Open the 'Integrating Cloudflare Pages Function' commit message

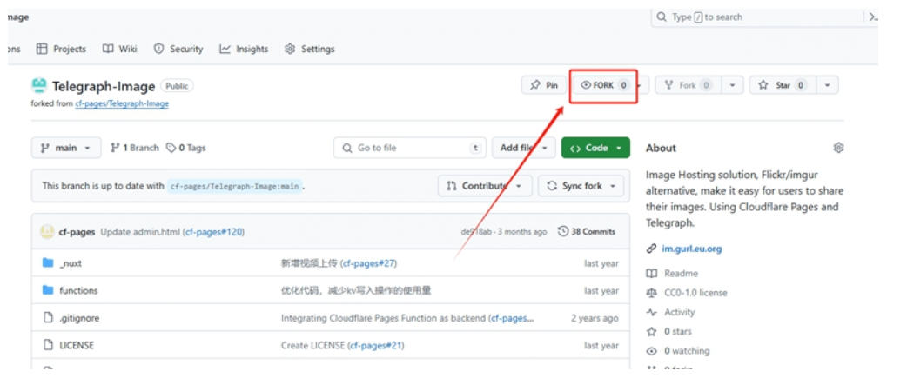click(x=384, y=318)
